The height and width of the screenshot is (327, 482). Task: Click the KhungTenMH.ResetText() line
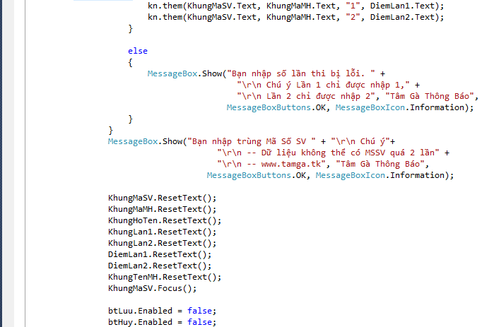(x=165, y=278)
